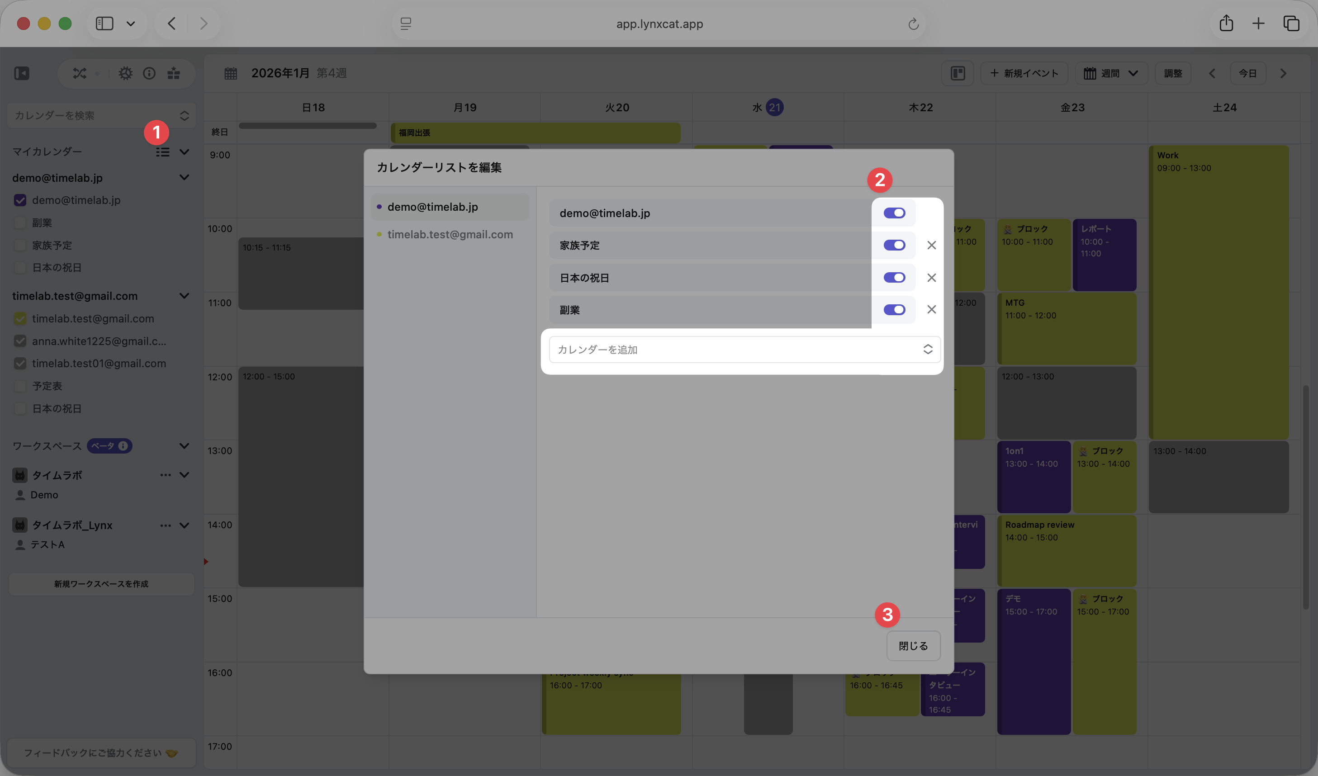Click the 新規ワークスペースを作成 button
Screen dimensions: 1318x776
click(x=101, y=584)
